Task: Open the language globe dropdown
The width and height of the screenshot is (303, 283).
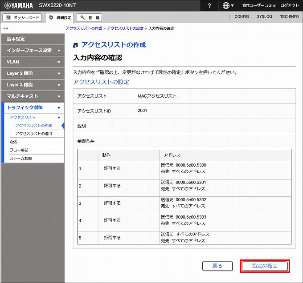Action: click(x=228, y=6)
